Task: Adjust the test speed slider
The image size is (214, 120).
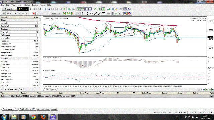Action: click(x=44, y=13)
